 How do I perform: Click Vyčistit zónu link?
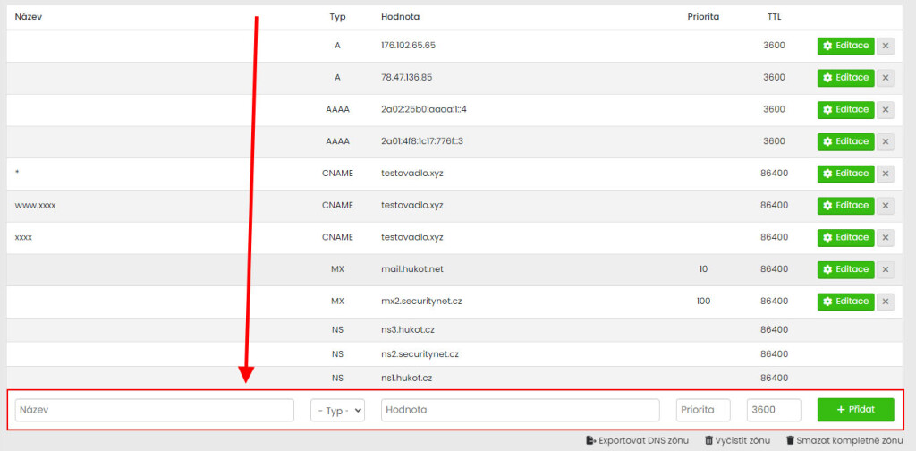737,440
